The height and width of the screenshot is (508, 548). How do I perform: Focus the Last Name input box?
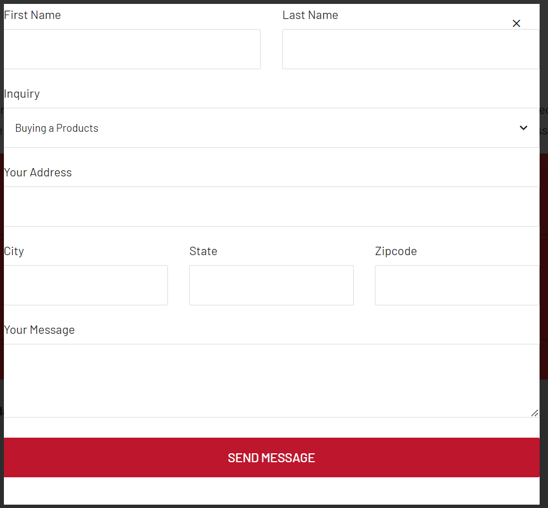tap(410, 49)
